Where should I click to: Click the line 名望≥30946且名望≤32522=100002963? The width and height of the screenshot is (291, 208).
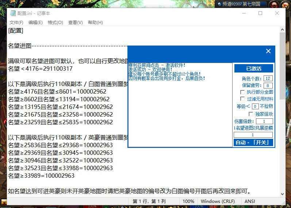(x=61, y=160)
